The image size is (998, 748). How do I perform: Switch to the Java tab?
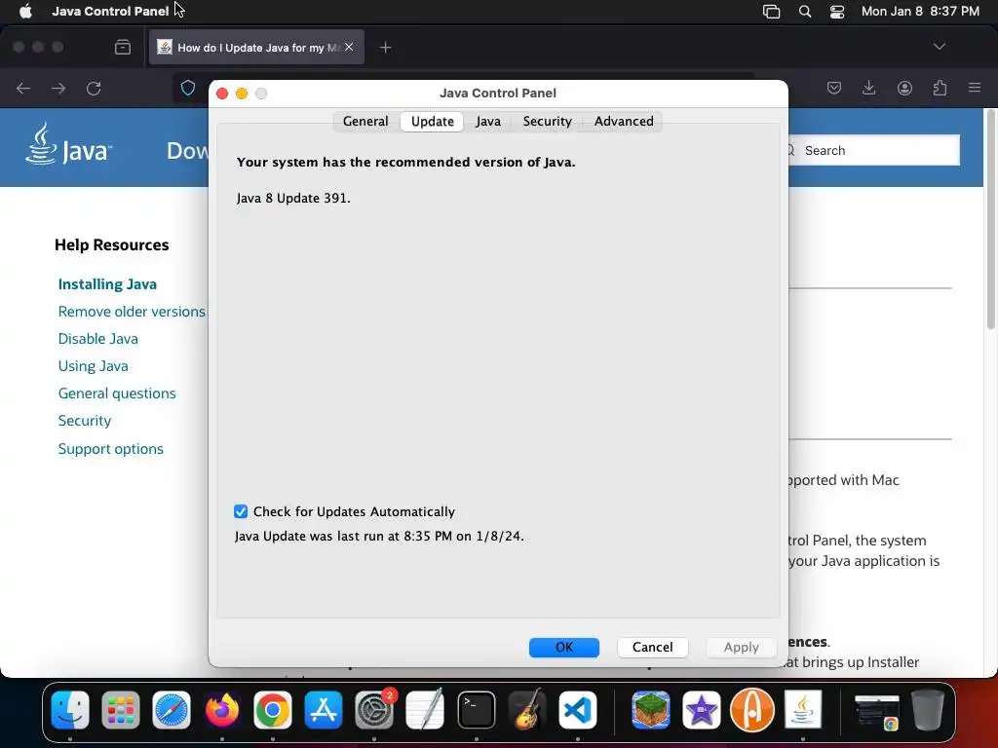pos(488,122)
